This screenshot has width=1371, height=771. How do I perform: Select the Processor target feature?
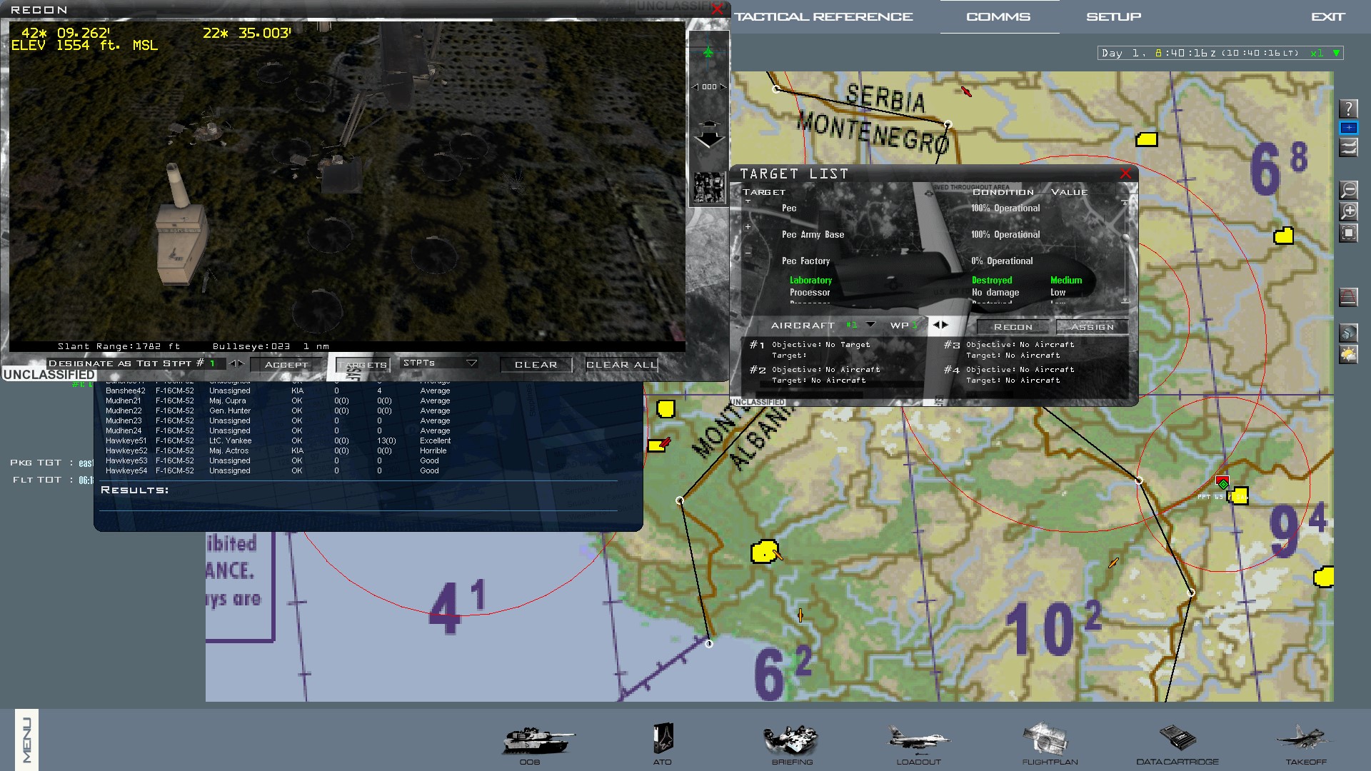810,293
